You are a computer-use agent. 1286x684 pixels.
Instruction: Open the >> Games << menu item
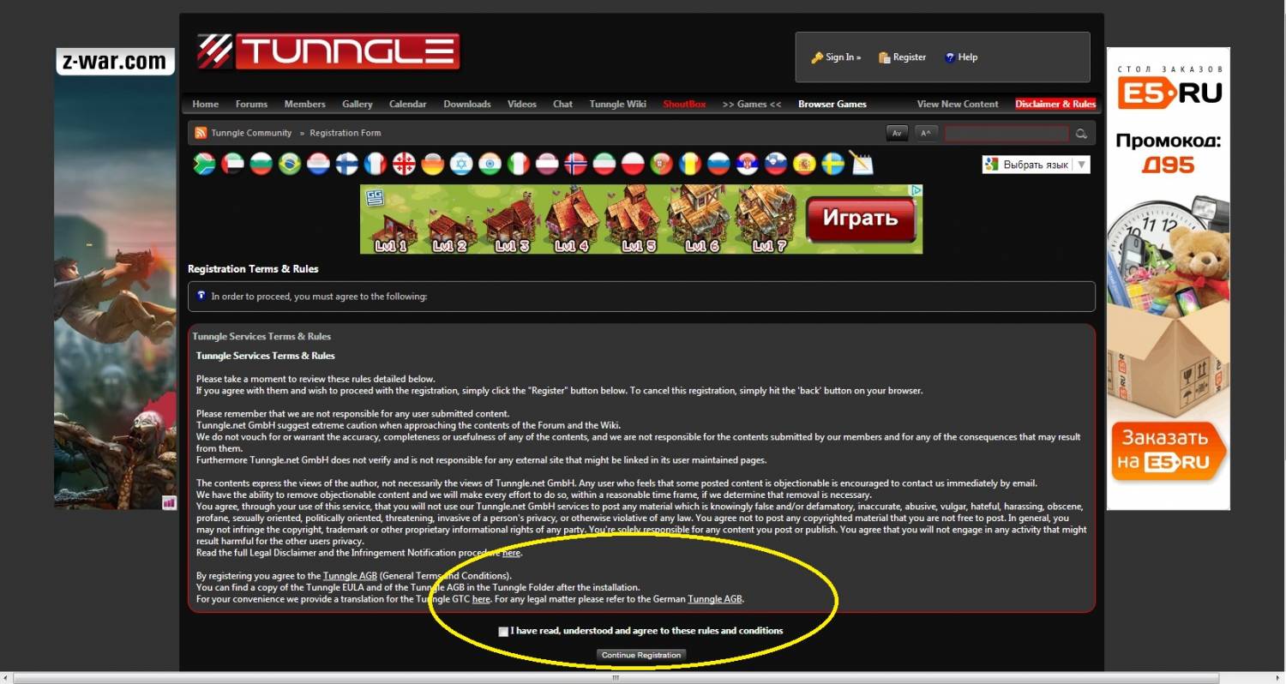pos(752,105)
